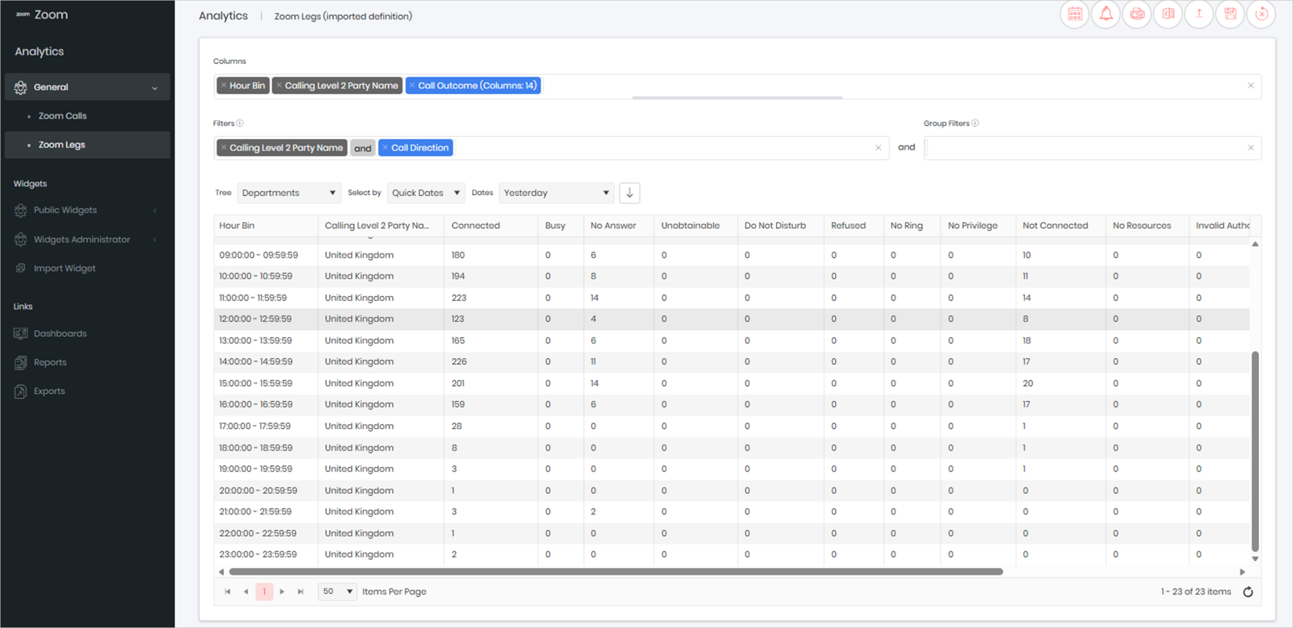
Task: Click the vertical table scrollbar thumb
Action: (1255, 451)
